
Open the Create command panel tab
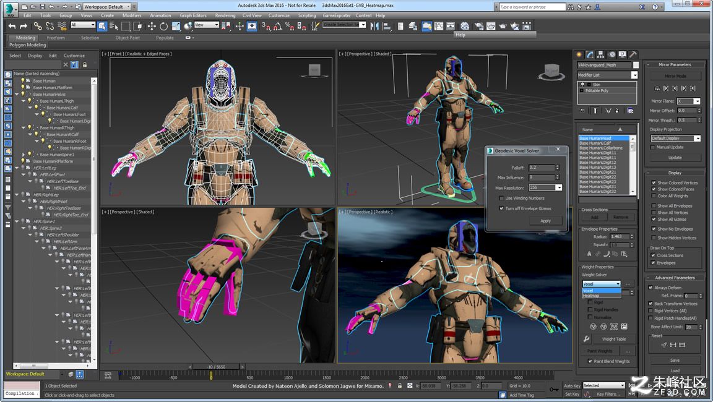(x=579, y=54)
